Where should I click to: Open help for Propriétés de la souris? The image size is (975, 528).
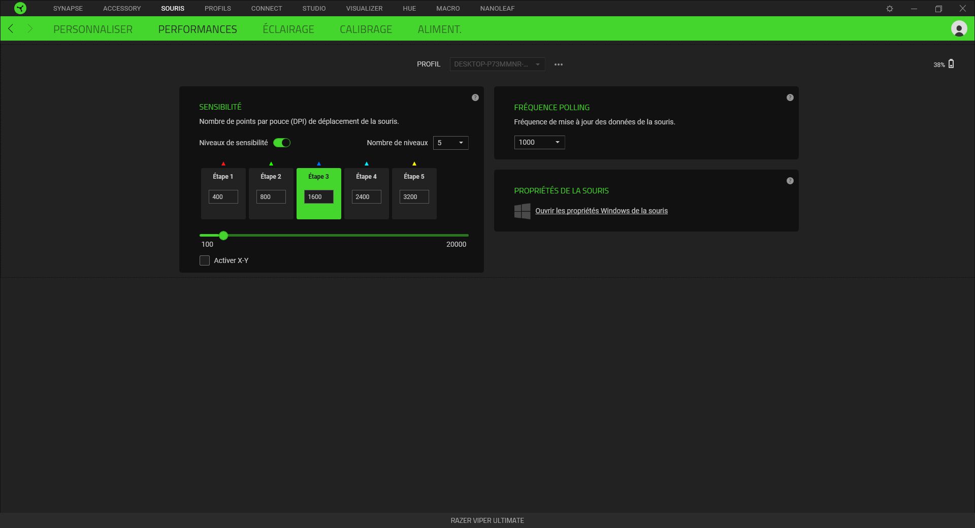[x=790, y=181]
